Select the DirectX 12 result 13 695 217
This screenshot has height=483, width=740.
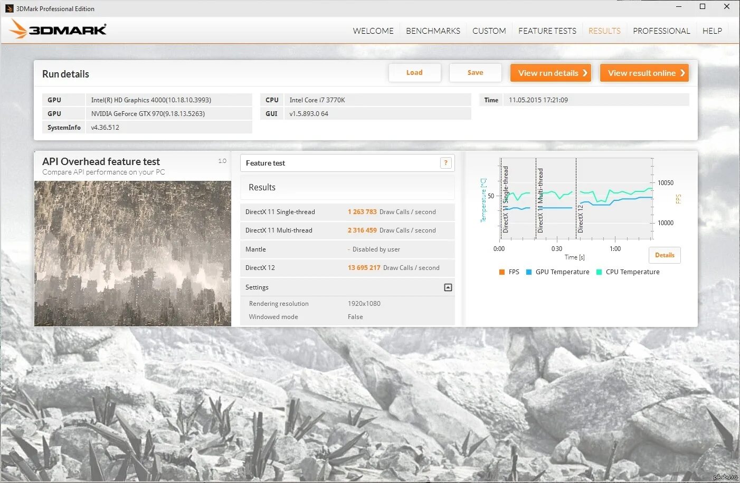pyautogui.click(x=364, y=268)
